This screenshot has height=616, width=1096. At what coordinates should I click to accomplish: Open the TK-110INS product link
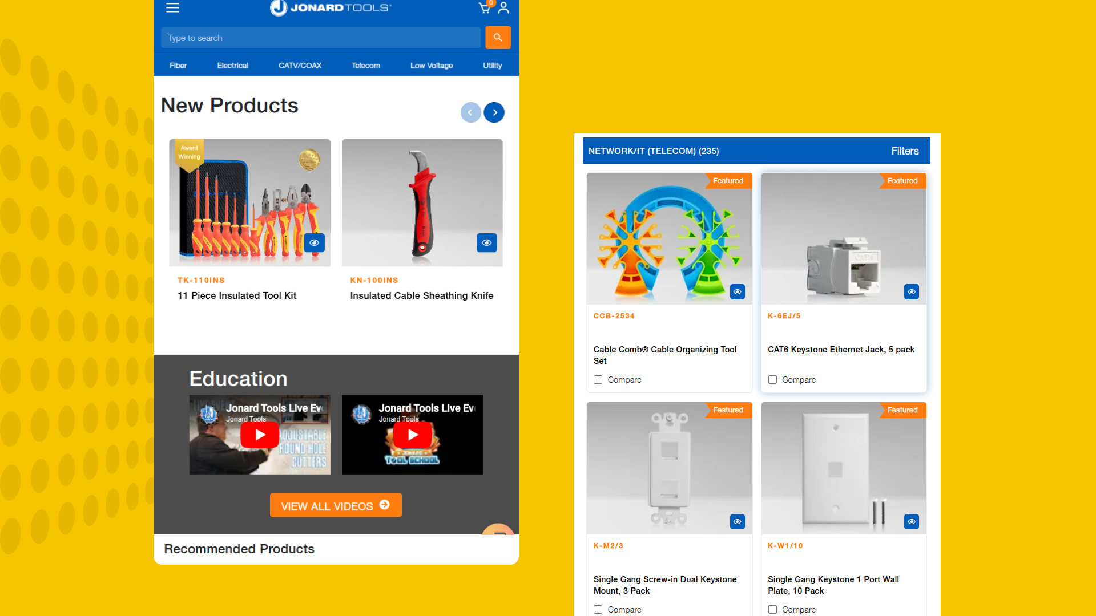coord(201,281)
